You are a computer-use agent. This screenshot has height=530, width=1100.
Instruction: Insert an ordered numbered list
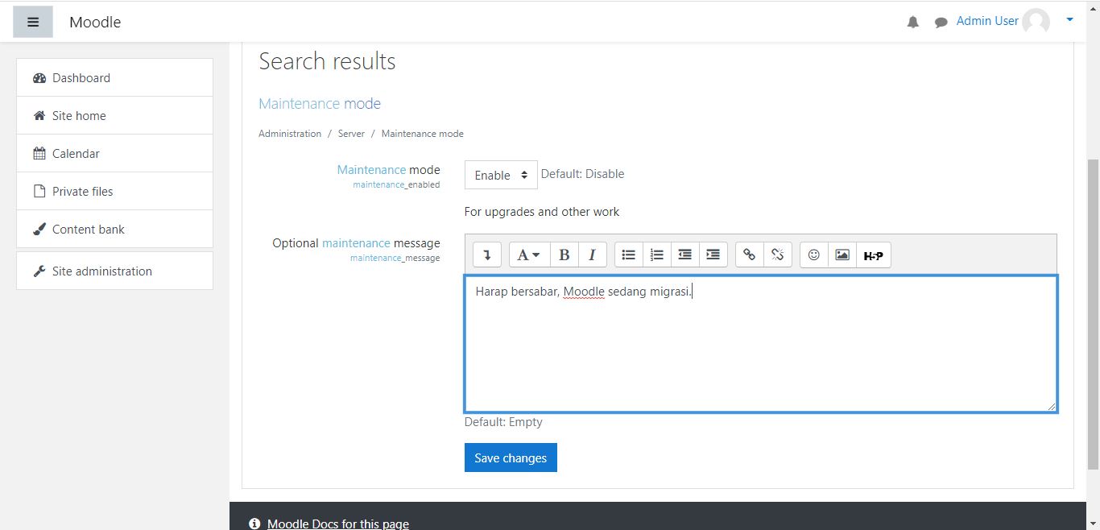pos(657,255)
